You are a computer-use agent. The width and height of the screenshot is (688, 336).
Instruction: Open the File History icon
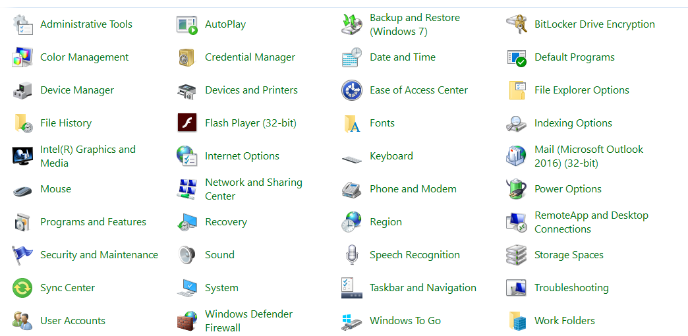22,123
